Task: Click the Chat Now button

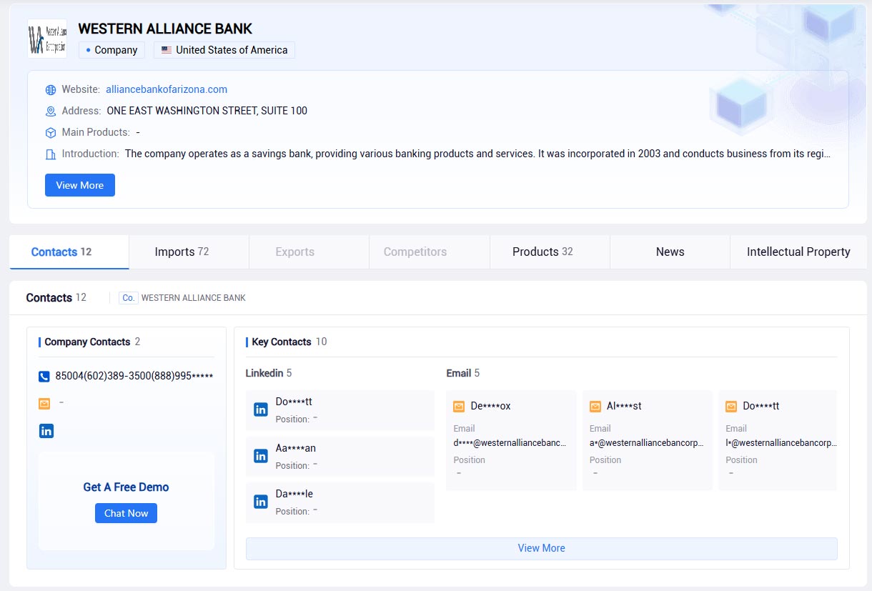Action: tap(126, 513)
